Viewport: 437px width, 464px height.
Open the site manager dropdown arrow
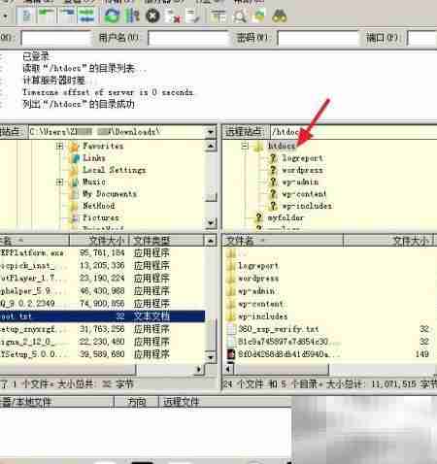6,16
